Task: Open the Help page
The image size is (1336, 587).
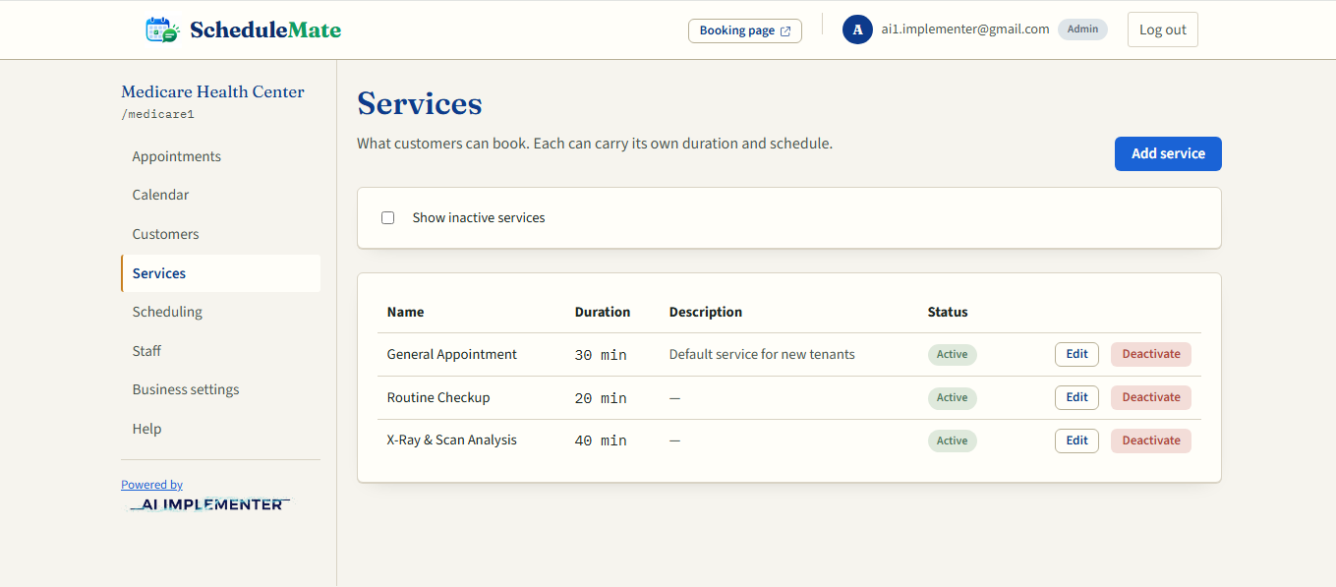Action: [x=220, y=429]
